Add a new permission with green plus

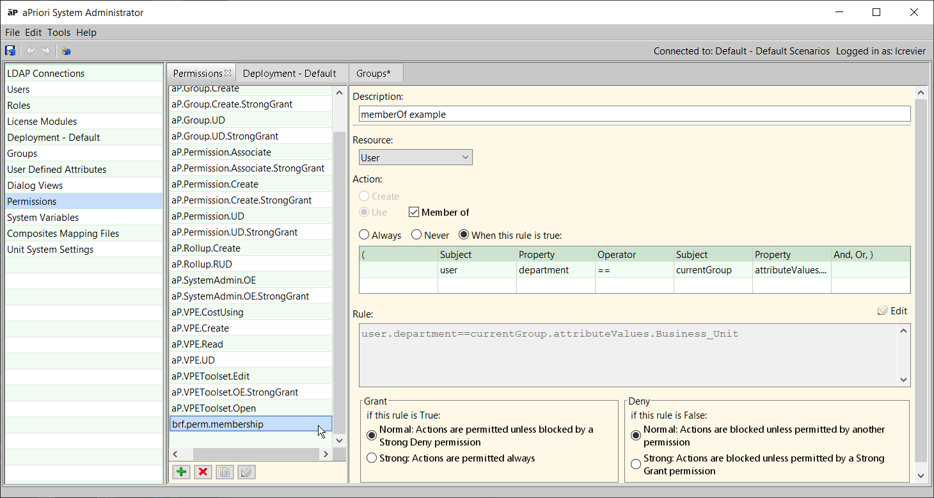[x=182, y=472]
